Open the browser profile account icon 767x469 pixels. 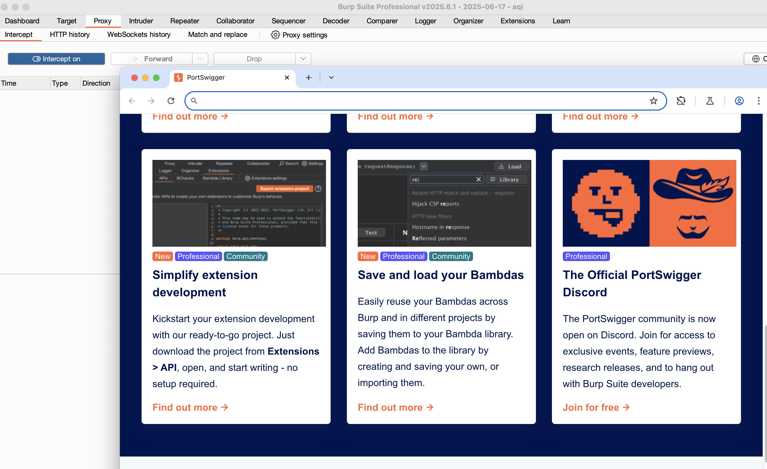[739, 101]
